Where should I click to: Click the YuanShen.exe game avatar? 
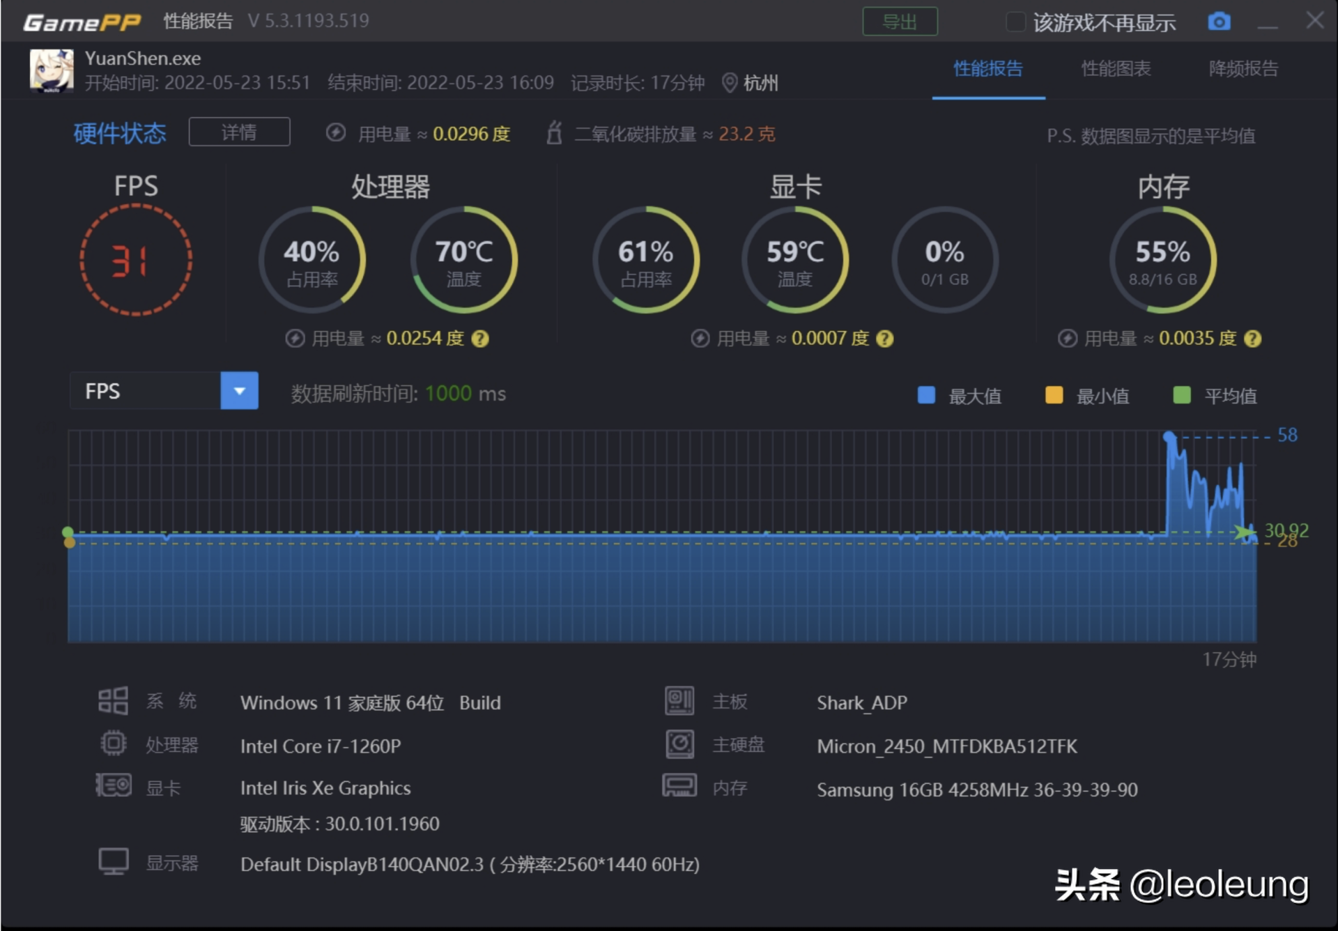[52, 71]
